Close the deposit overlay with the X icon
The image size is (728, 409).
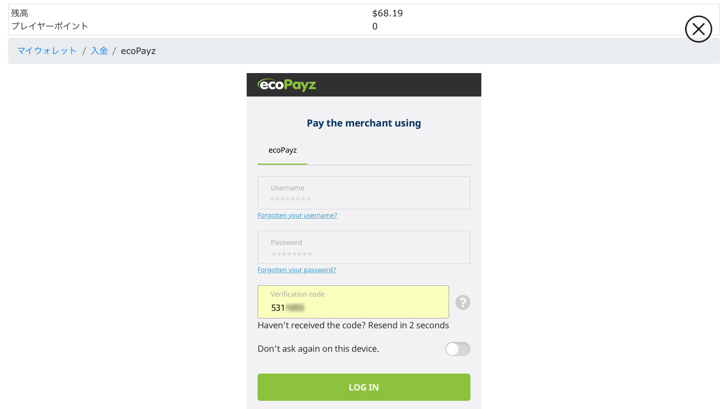pyautogui.click(x=699, y=29)
